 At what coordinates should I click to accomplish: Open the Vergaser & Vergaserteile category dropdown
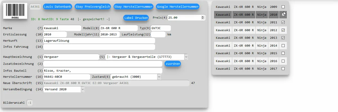tap(146, 57)
